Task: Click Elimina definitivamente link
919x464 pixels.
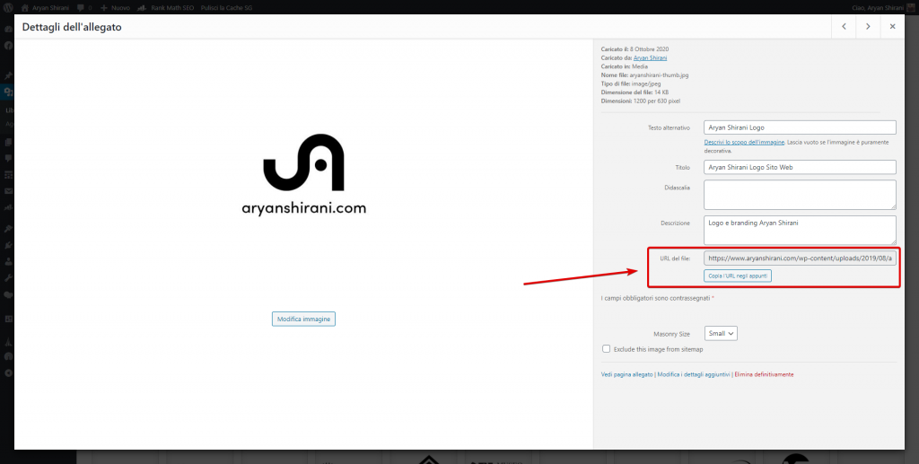Action: 765,374
